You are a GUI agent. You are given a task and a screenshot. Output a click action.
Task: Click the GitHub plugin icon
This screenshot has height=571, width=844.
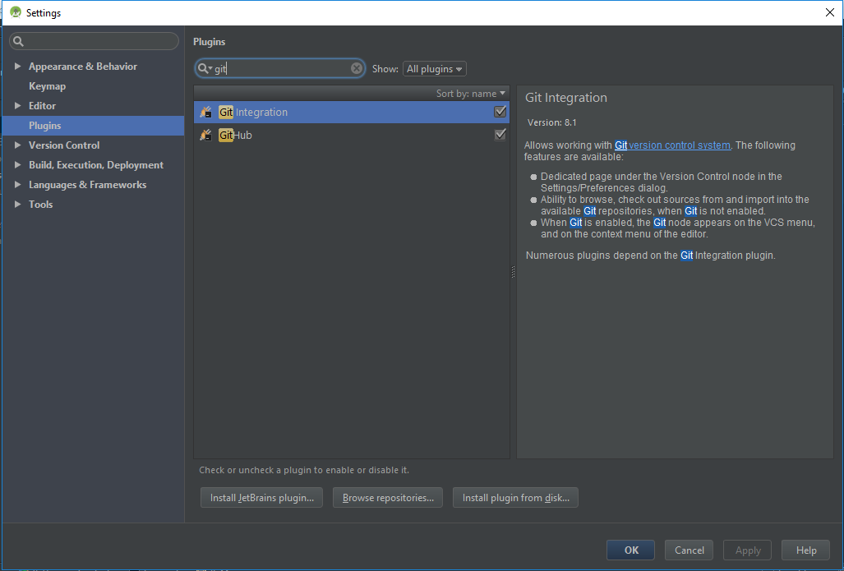point(206,135)
